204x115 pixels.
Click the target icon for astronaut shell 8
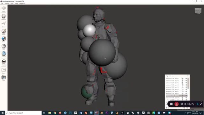183,94
